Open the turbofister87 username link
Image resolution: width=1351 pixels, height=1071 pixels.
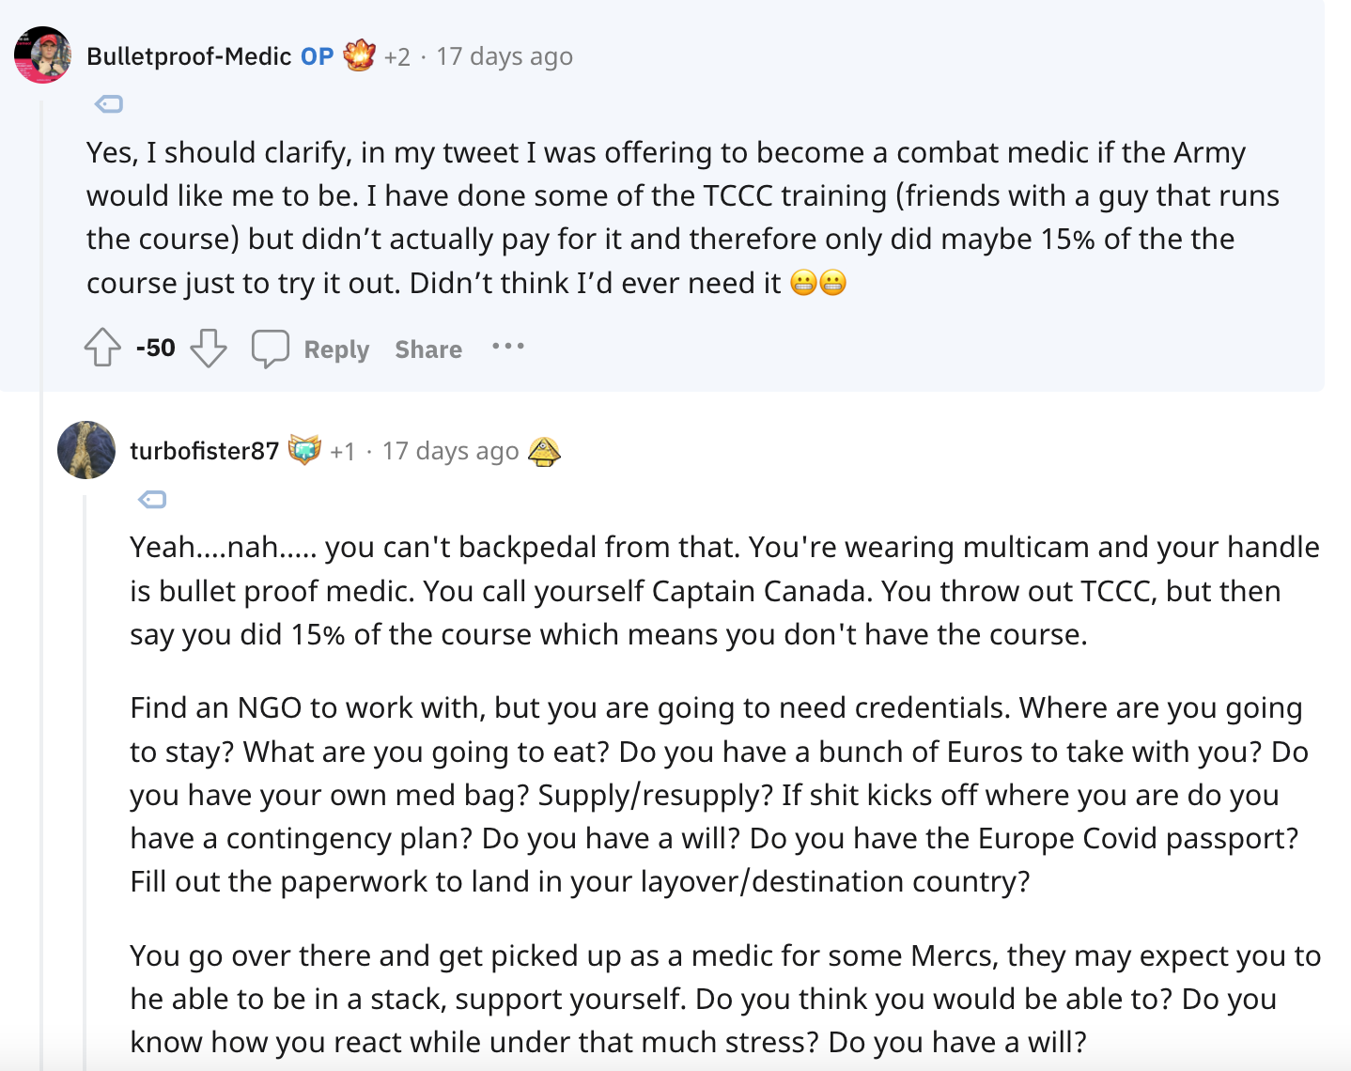tap(204, 451)
